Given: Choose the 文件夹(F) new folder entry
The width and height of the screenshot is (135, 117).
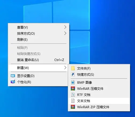Looking at the screenshot, I should coord(99,68).
